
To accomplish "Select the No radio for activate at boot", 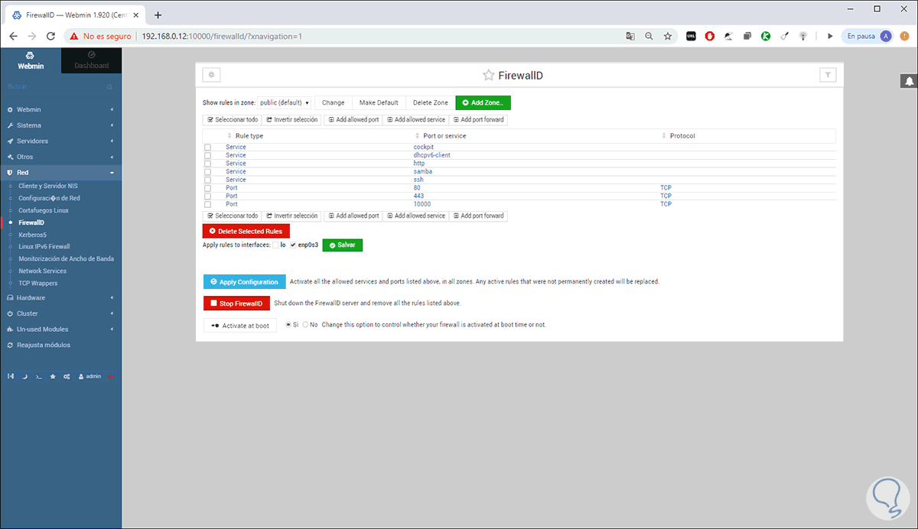I will tap(305, 325).
